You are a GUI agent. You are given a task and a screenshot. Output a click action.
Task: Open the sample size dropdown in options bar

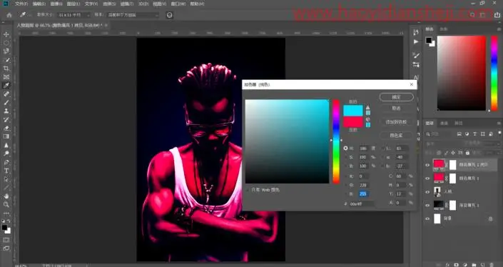pyautogui.click(x=73, y=15)
